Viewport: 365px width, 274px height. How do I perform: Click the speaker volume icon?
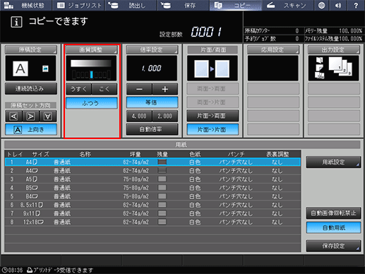338,5
